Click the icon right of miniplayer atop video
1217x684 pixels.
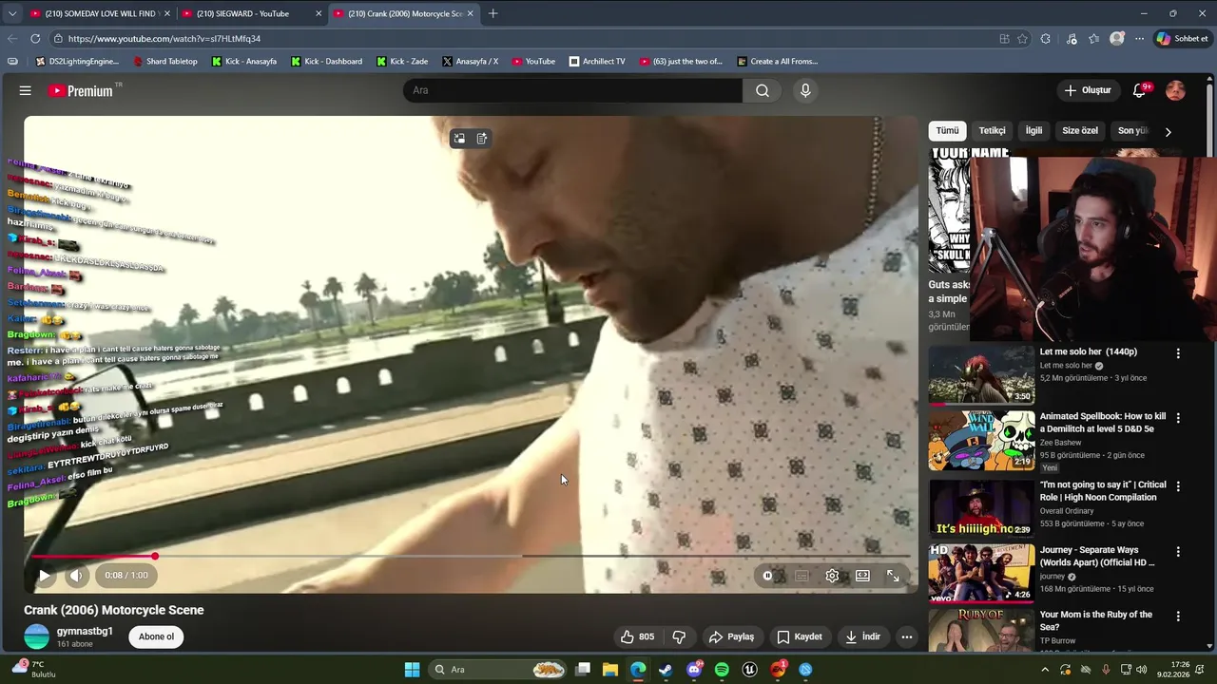point(482,138)
